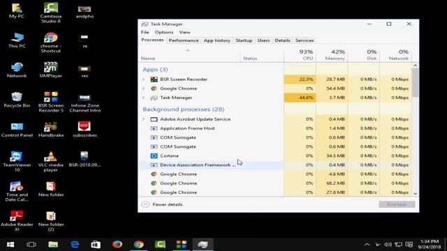Expand Adobe Acrobat Update Service entry

[144, 119]
